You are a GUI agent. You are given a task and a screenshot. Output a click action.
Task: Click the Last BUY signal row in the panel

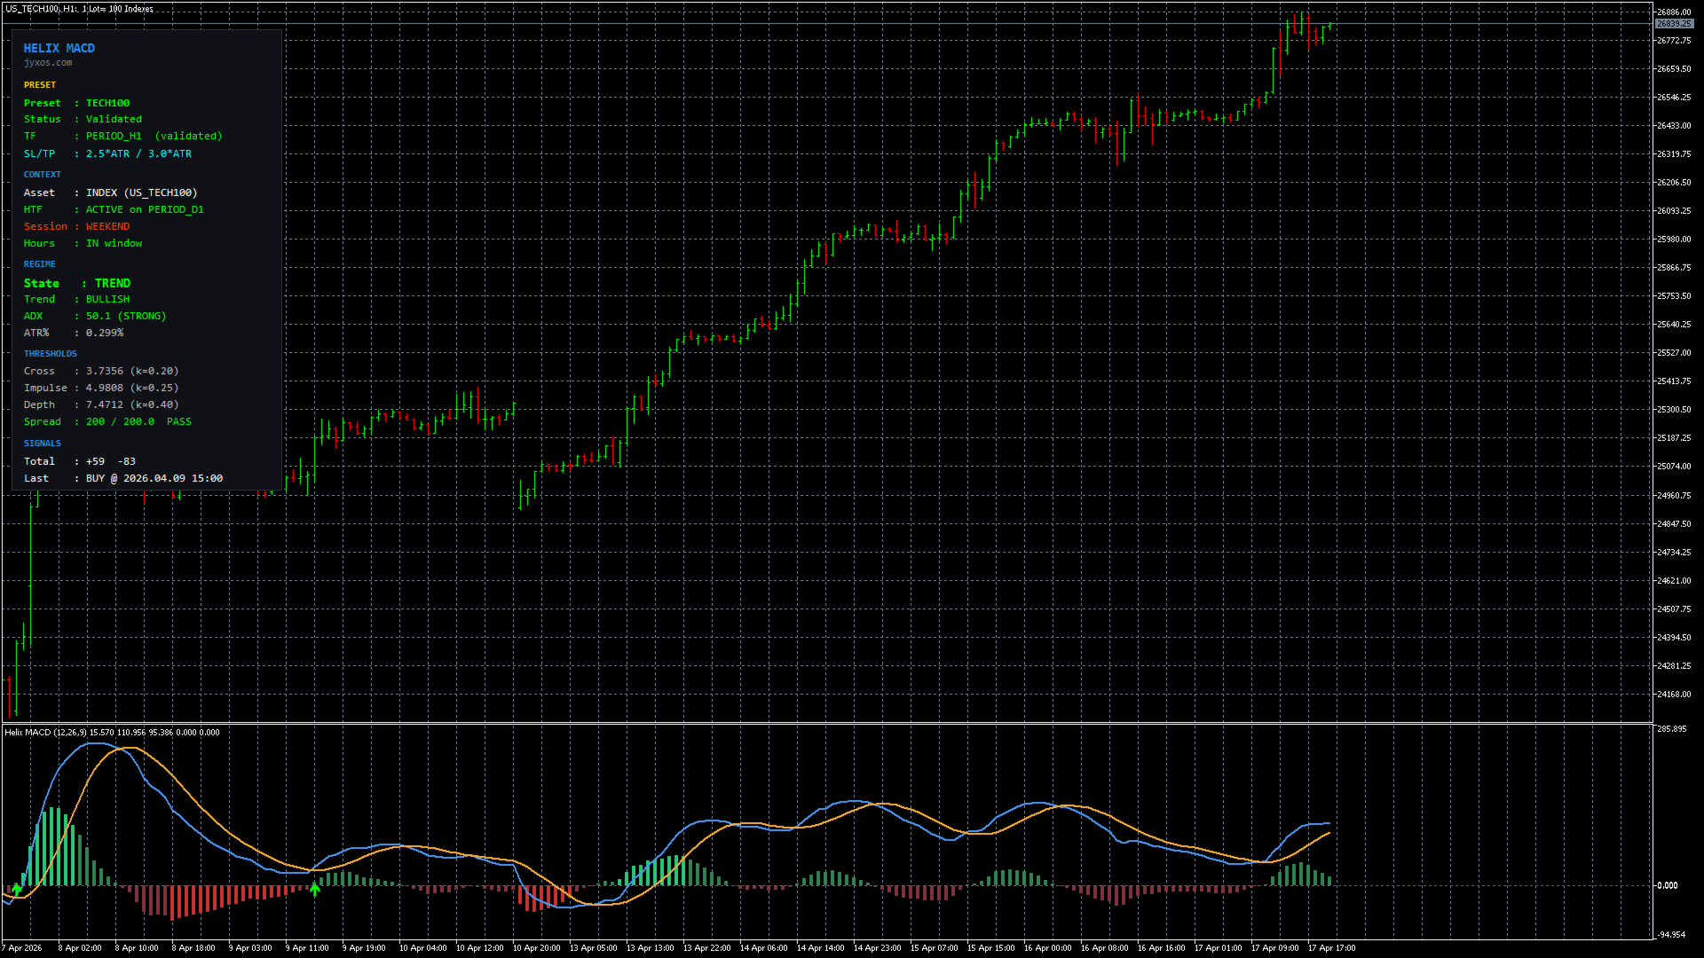coord(122,479)
